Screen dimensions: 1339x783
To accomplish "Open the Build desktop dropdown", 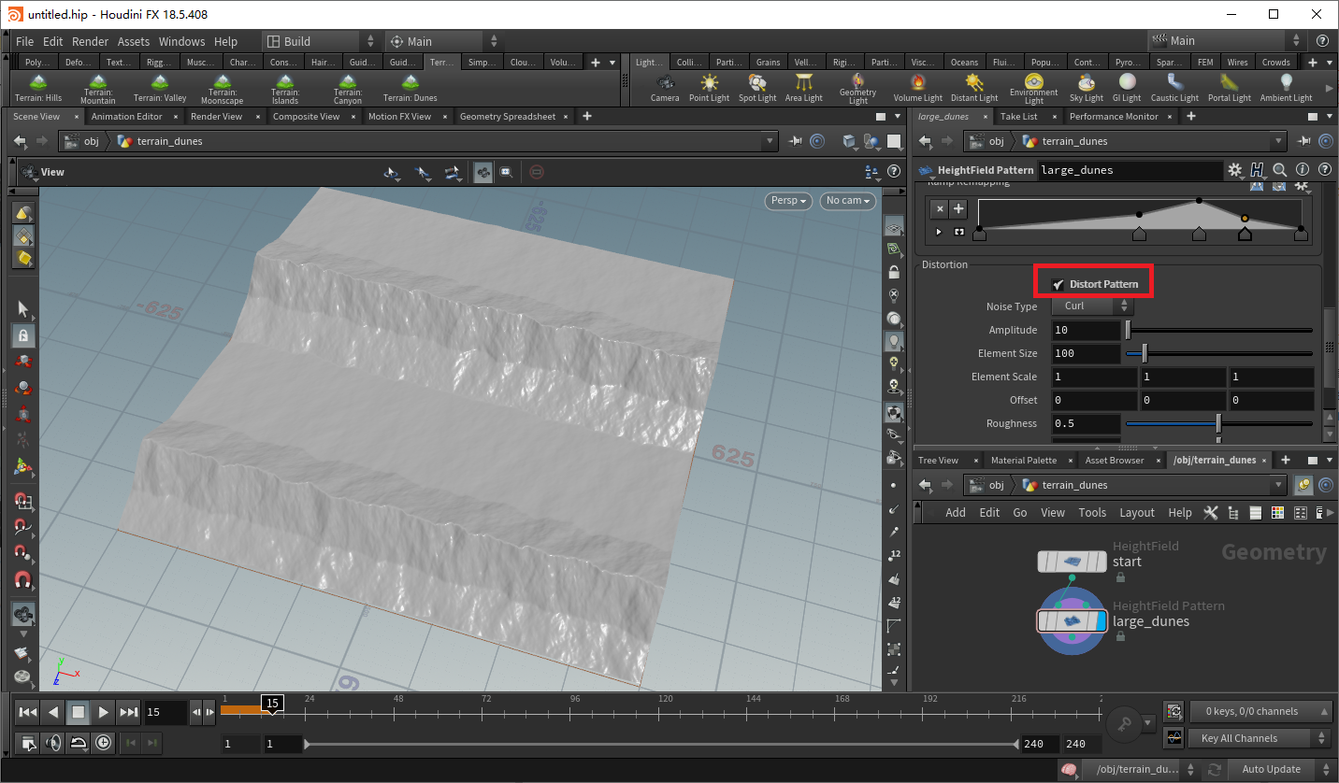I will (320, 41).
